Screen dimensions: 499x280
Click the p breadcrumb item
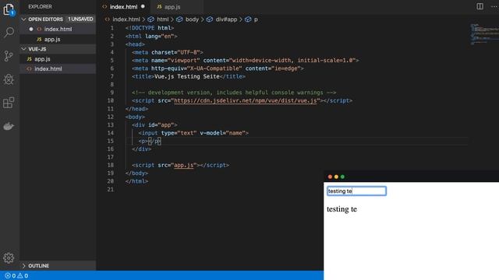256,19
